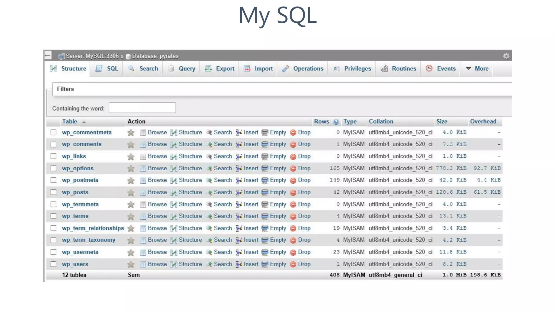Image resolution: width=555 pixels, height=312 pixels.
Task: Click the Browse icon for wp_comments
Action: point(143,144)
